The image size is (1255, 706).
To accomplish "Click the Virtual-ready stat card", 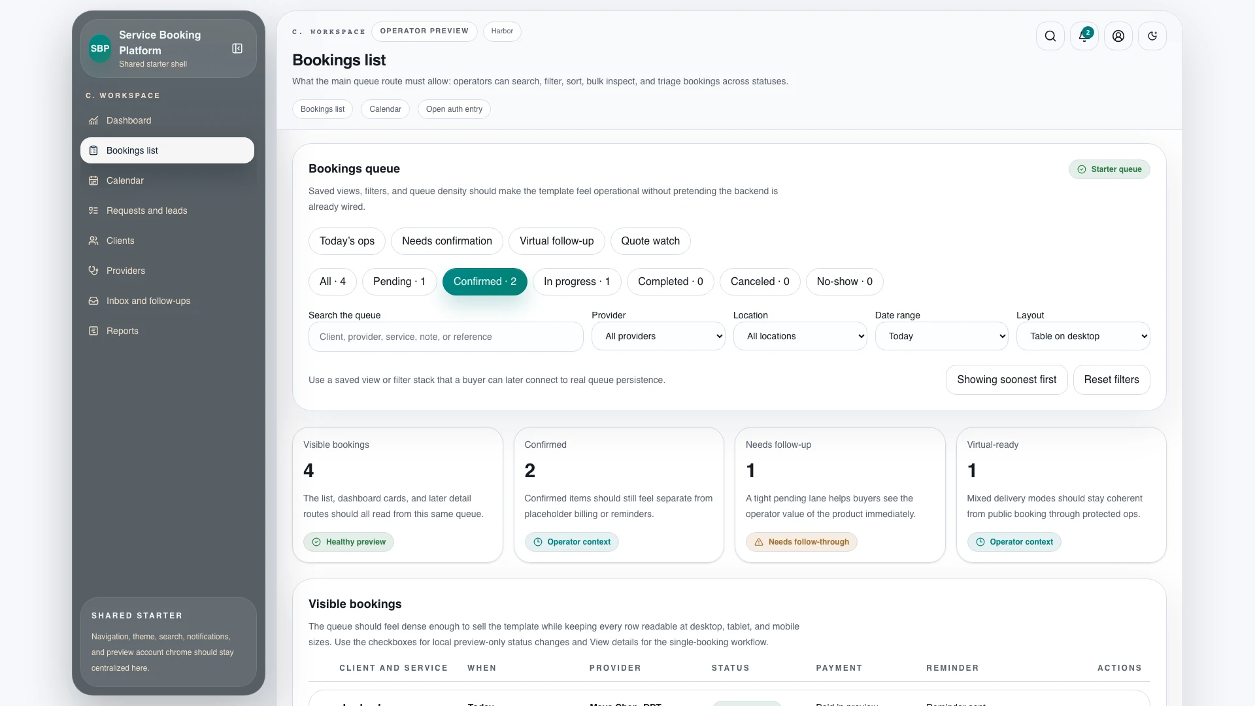I will tap(1062, 495).
